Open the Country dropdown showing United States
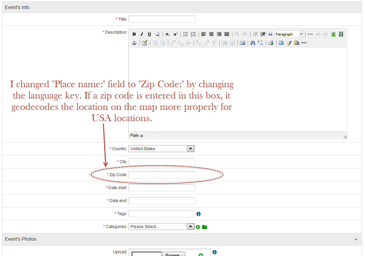The width and height of the screenshot is (365, 256). (161, 149)
